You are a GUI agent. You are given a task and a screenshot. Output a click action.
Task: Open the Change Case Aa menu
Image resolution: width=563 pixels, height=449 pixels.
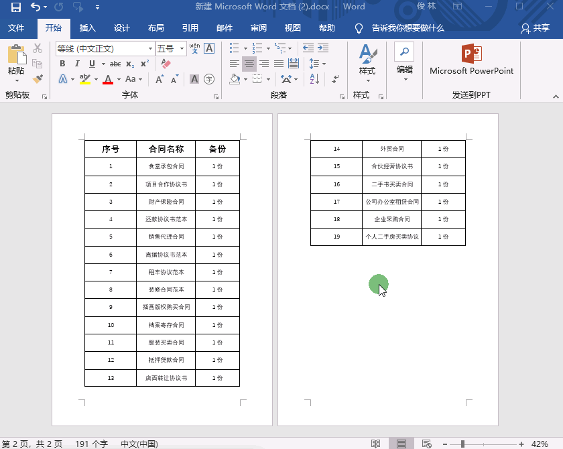pos(133,79)
